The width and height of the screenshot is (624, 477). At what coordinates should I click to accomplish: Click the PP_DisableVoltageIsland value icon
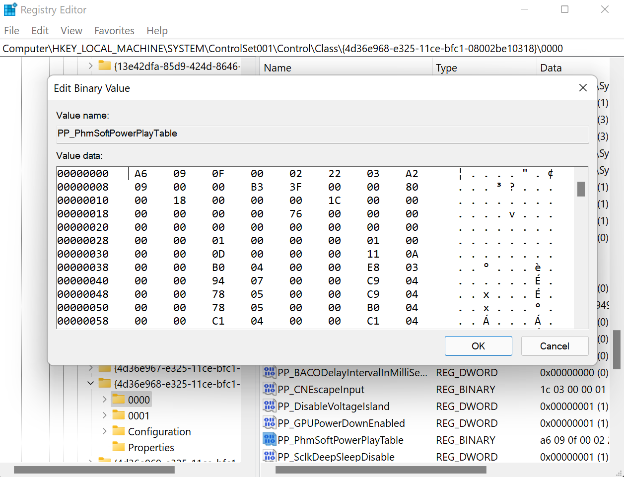(x=270, y=406)
